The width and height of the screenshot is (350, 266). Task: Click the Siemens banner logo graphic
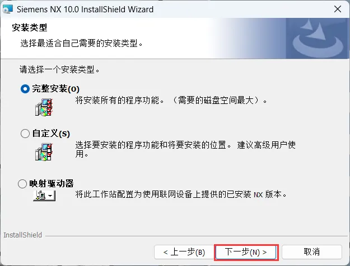(318, 39)
